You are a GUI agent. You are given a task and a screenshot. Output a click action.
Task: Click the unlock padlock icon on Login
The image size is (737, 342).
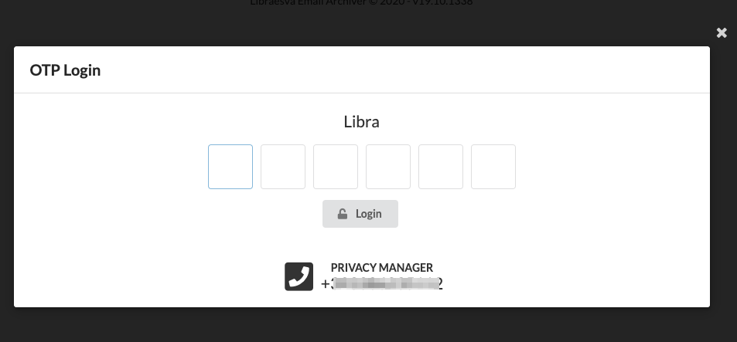pyautogui.click(x=343, y=214)
